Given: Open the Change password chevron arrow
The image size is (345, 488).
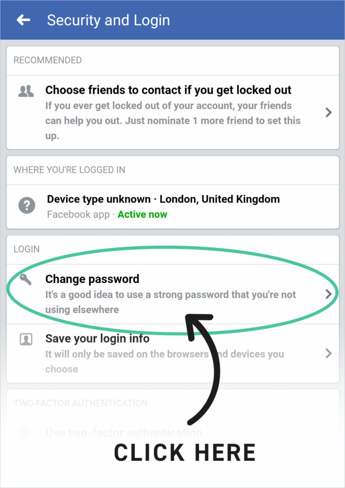Looking at the screenshot, I should (328, 294).
